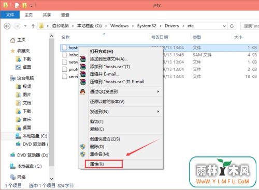Viewport: 259px width, 190px height.
Task: Open 收藏夹 in the navigation pane
Action: pyautogui.click(x=23, y=51)
